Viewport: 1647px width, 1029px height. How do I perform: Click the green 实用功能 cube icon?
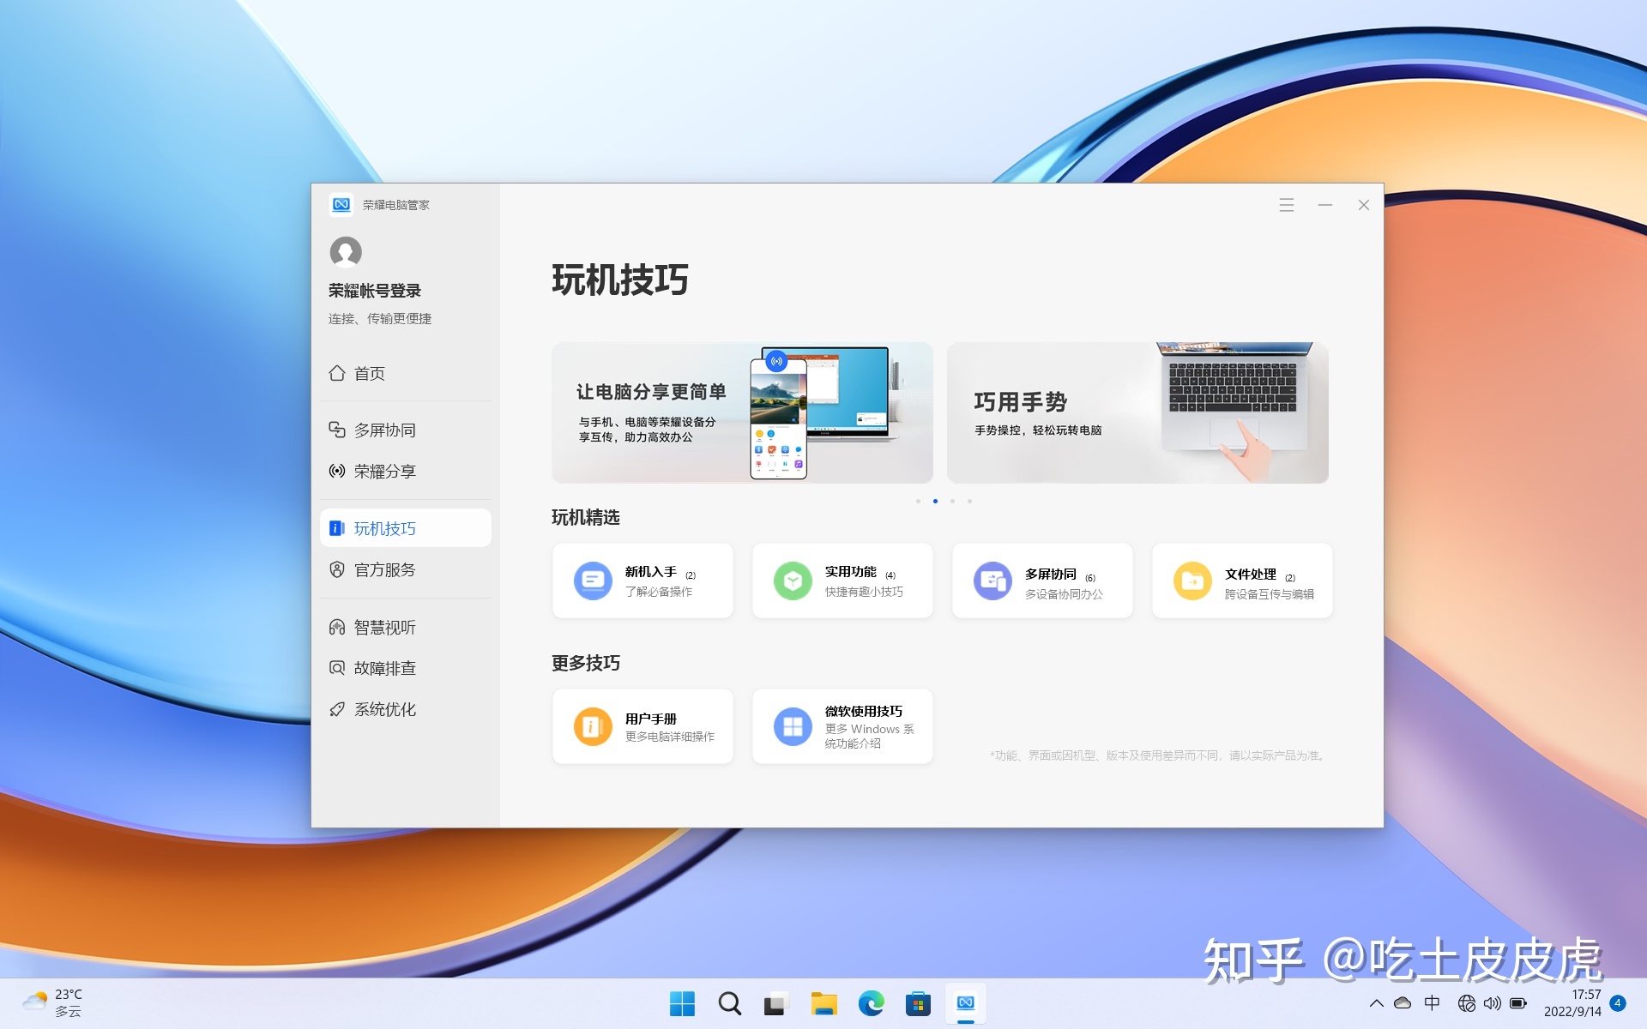793,581
